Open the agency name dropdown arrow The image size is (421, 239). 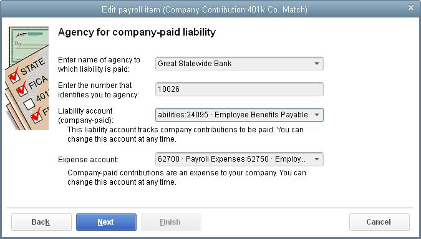coord(317,64)
